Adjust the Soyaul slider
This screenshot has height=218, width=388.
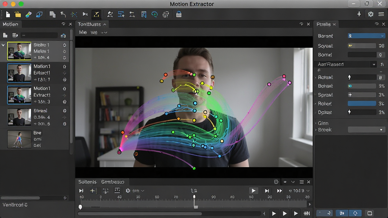362,46
